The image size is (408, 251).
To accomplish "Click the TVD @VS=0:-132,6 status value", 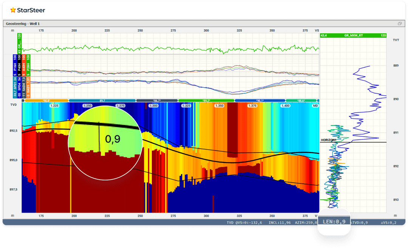I will pos(244,223).
